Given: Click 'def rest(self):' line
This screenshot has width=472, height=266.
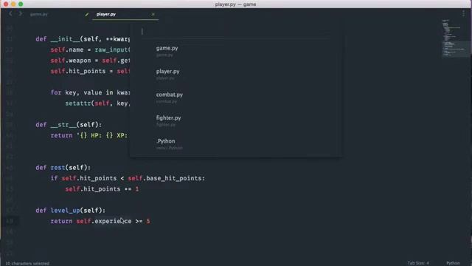Looking at the screenshot, I should [x=63, y=168].
